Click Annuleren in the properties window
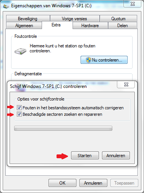 click(93, 183)
